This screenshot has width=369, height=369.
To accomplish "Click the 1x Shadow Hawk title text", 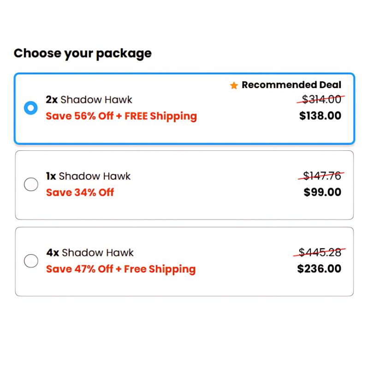I will coord(88,176).
